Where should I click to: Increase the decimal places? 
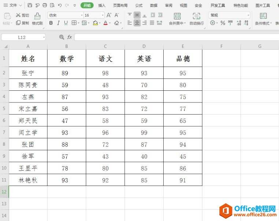click(239, 23)
